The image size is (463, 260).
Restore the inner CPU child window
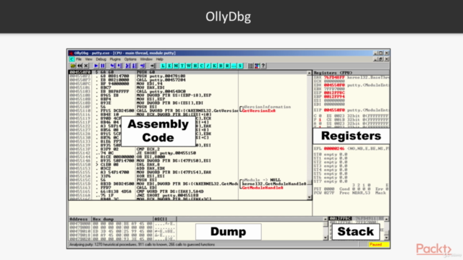tap(381, 59)
